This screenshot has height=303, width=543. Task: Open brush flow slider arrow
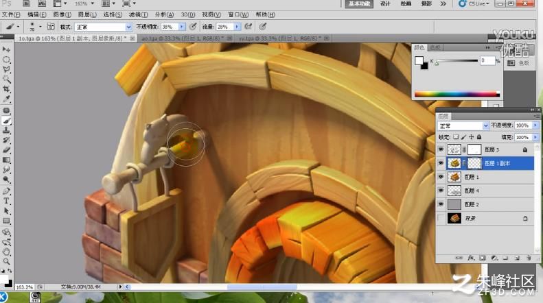click(x=238, y=27)
